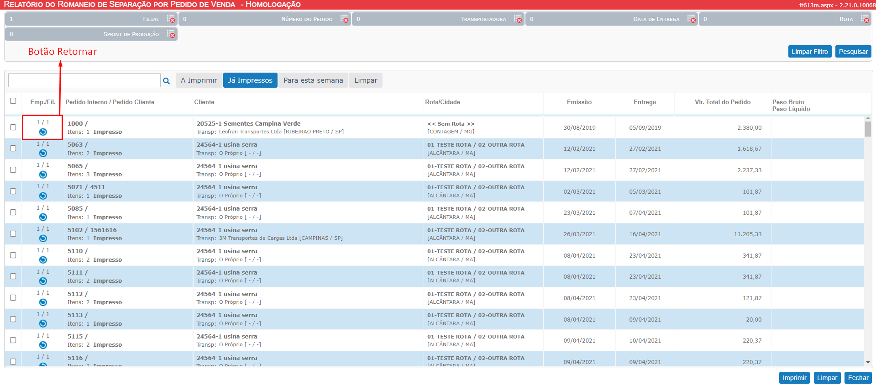Clear the Rota filter icon

[865, 19]
